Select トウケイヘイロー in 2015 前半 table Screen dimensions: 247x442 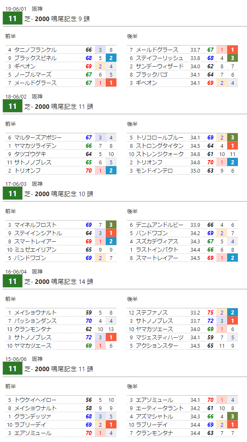(x=36, y=400)
